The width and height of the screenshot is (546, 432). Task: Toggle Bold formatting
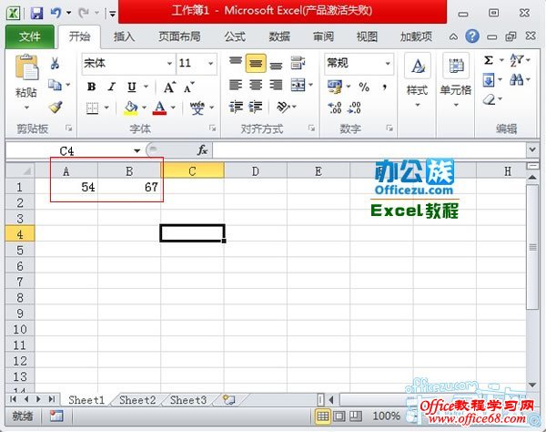click(92, 87)
